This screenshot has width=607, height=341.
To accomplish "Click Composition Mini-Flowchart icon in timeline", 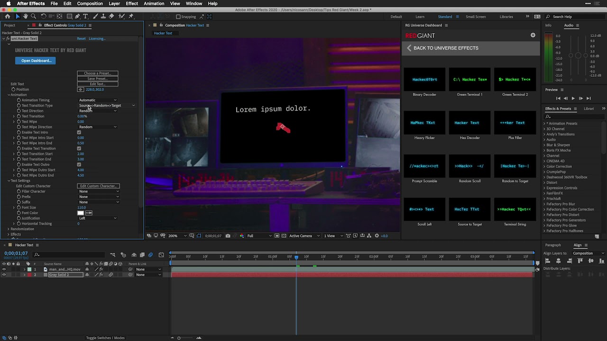I will click(112, 255).
